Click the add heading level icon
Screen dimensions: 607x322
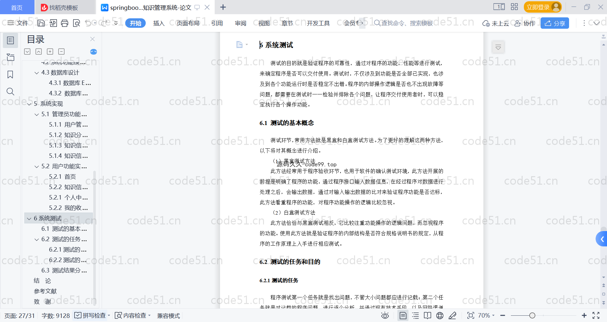point(50,51)
